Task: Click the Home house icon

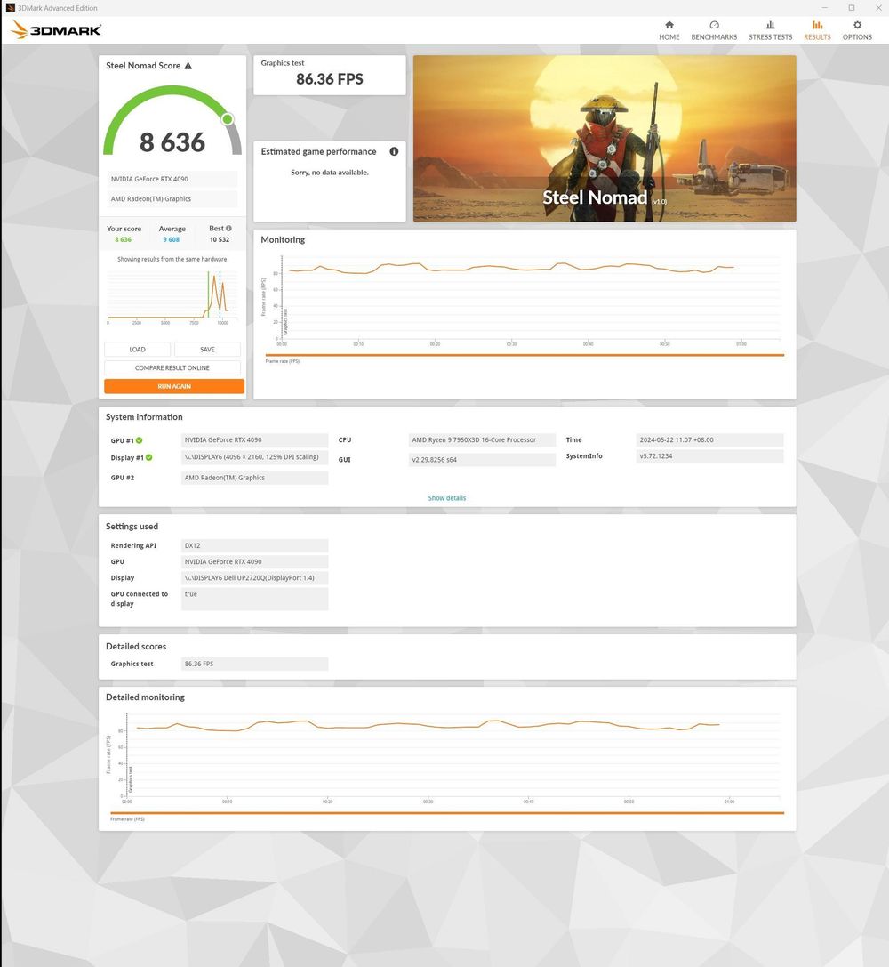Action: [x=669, y=24]
